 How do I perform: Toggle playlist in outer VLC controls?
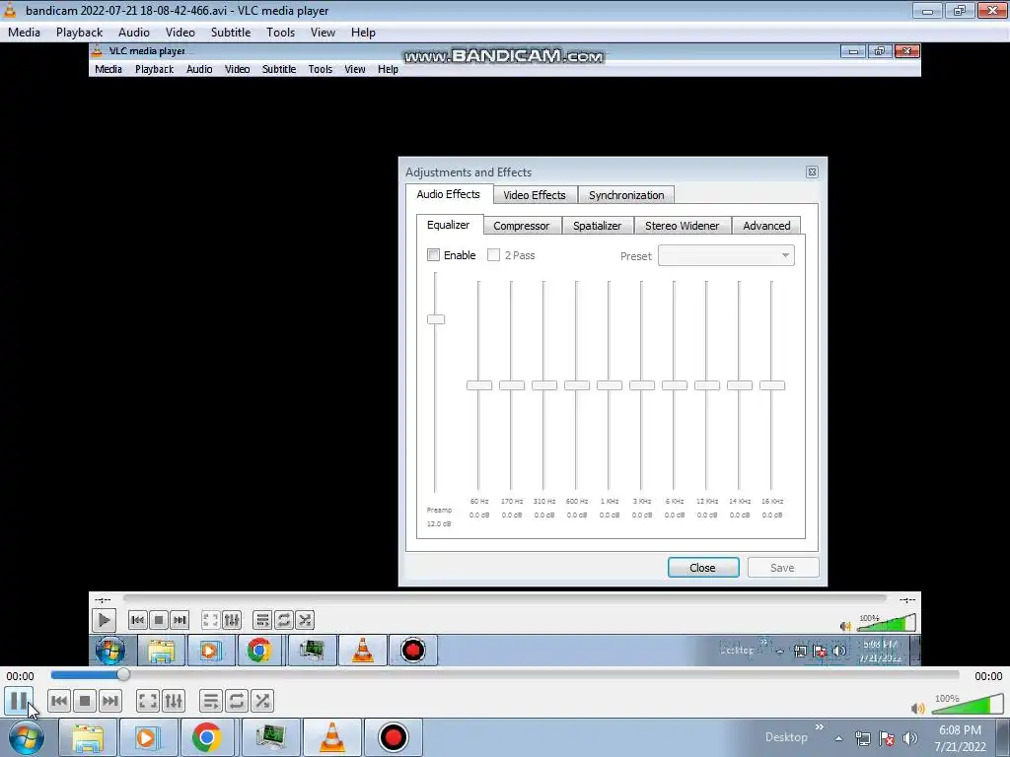point(211,701)
